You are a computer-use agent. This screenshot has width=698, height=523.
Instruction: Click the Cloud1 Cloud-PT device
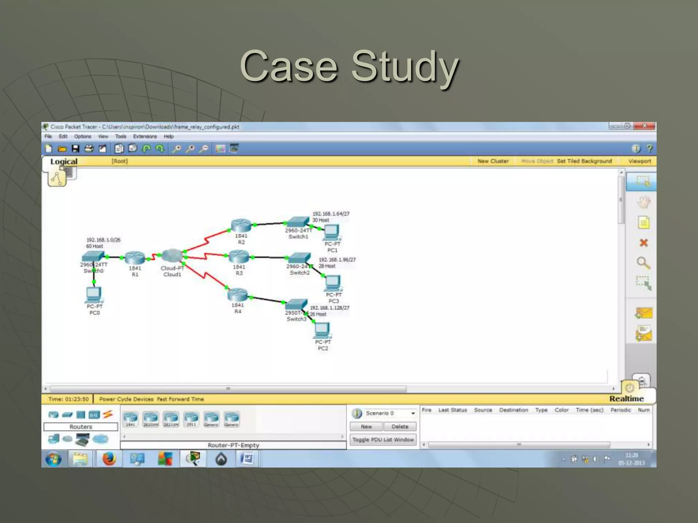click(172, 256)
